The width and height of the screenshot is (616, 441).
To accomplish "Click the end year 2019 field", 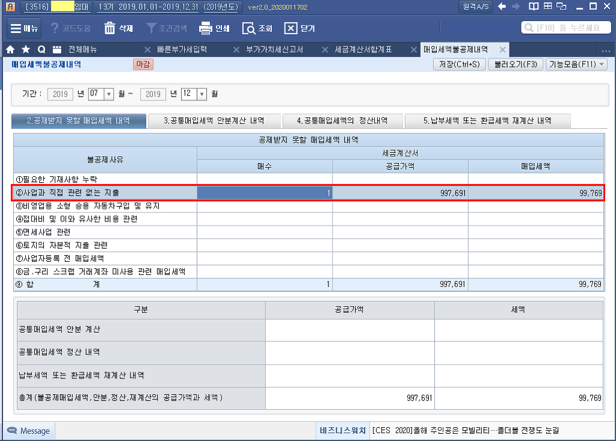I will pyautogui.click(x=153, y=94).
